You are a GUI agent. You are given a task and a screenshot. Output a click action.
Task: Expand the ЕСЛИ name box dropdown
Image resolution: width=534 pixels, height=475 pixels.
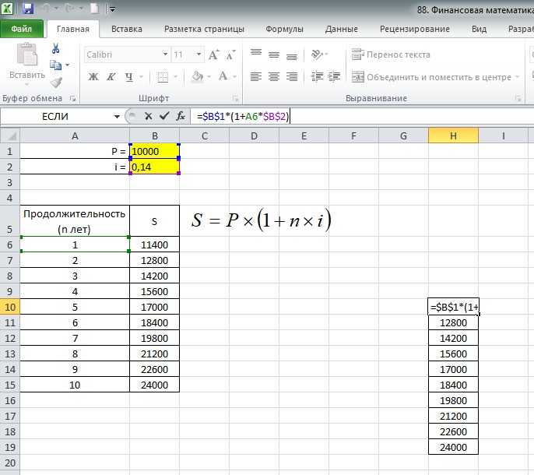pos(117,117)
